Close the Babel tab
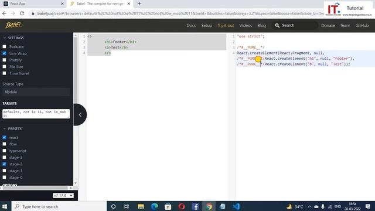The width and height of the screenshot is (375, 211). click(x=129, y=4)
